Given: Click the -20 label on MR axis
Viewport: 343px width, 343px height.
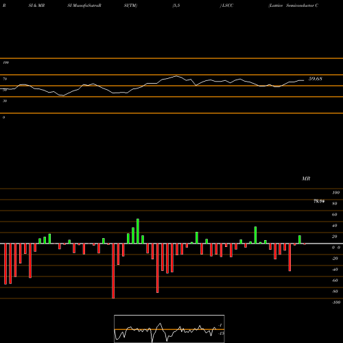Looking at the screenshot, I should click(x=335, y=259).
